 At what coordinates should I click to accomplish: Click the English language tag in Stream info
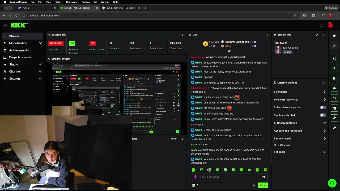(x=287, y=52)
